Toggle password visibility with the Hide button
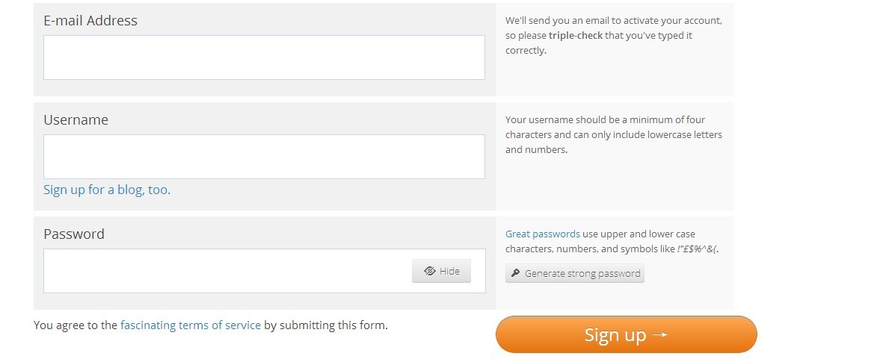 [x=441, y=271]
